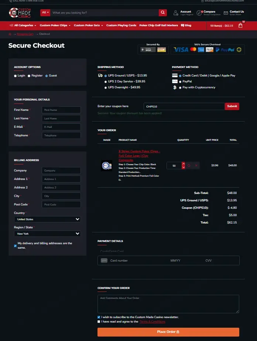
Task: Select the Register account option
Action: click(29, 76)
